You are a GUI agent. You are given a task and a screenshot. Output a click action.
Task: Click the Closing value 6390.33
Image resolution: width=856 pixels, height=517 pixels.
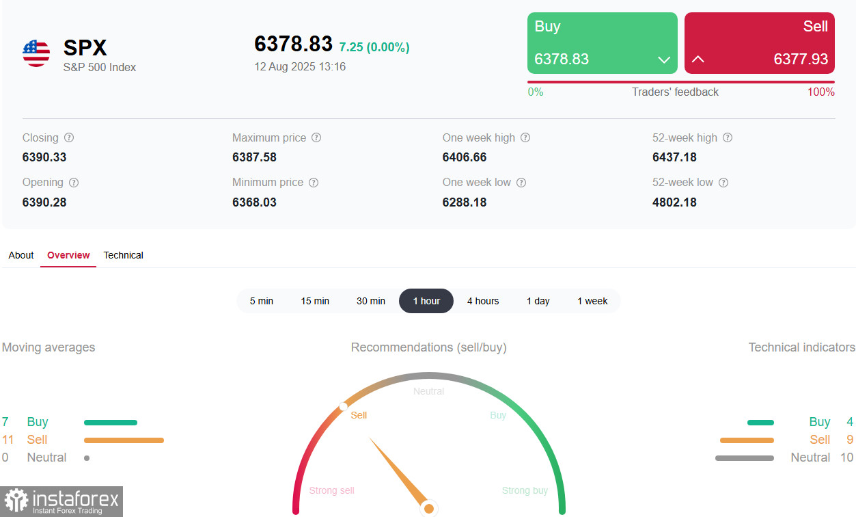(44, 157)
